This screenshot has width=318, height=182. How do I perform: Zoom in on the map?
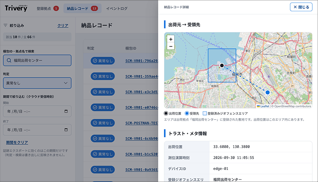click(x=171, y=39)
